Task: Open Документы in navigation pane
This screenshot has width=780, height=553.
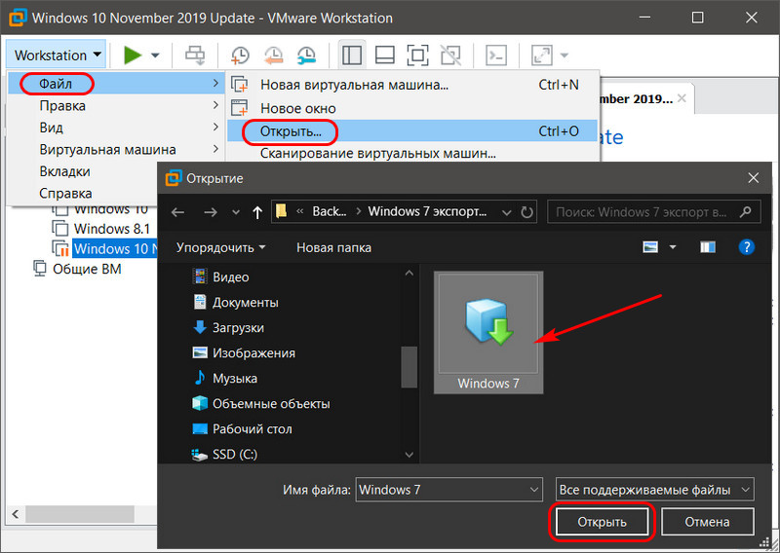Action: click(x=235, y=302)
